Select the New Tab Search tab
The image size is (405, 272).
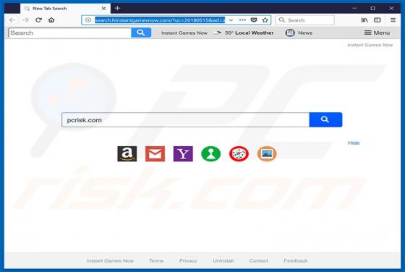pos(65,9)
